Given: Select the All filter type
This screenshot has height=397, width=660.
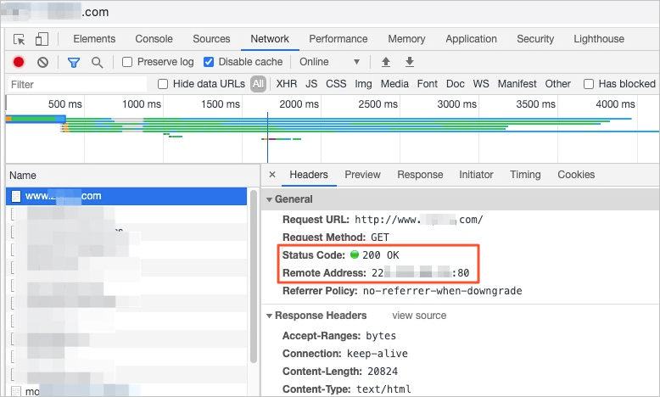Looking at the screenshot, I should (258, 84).
